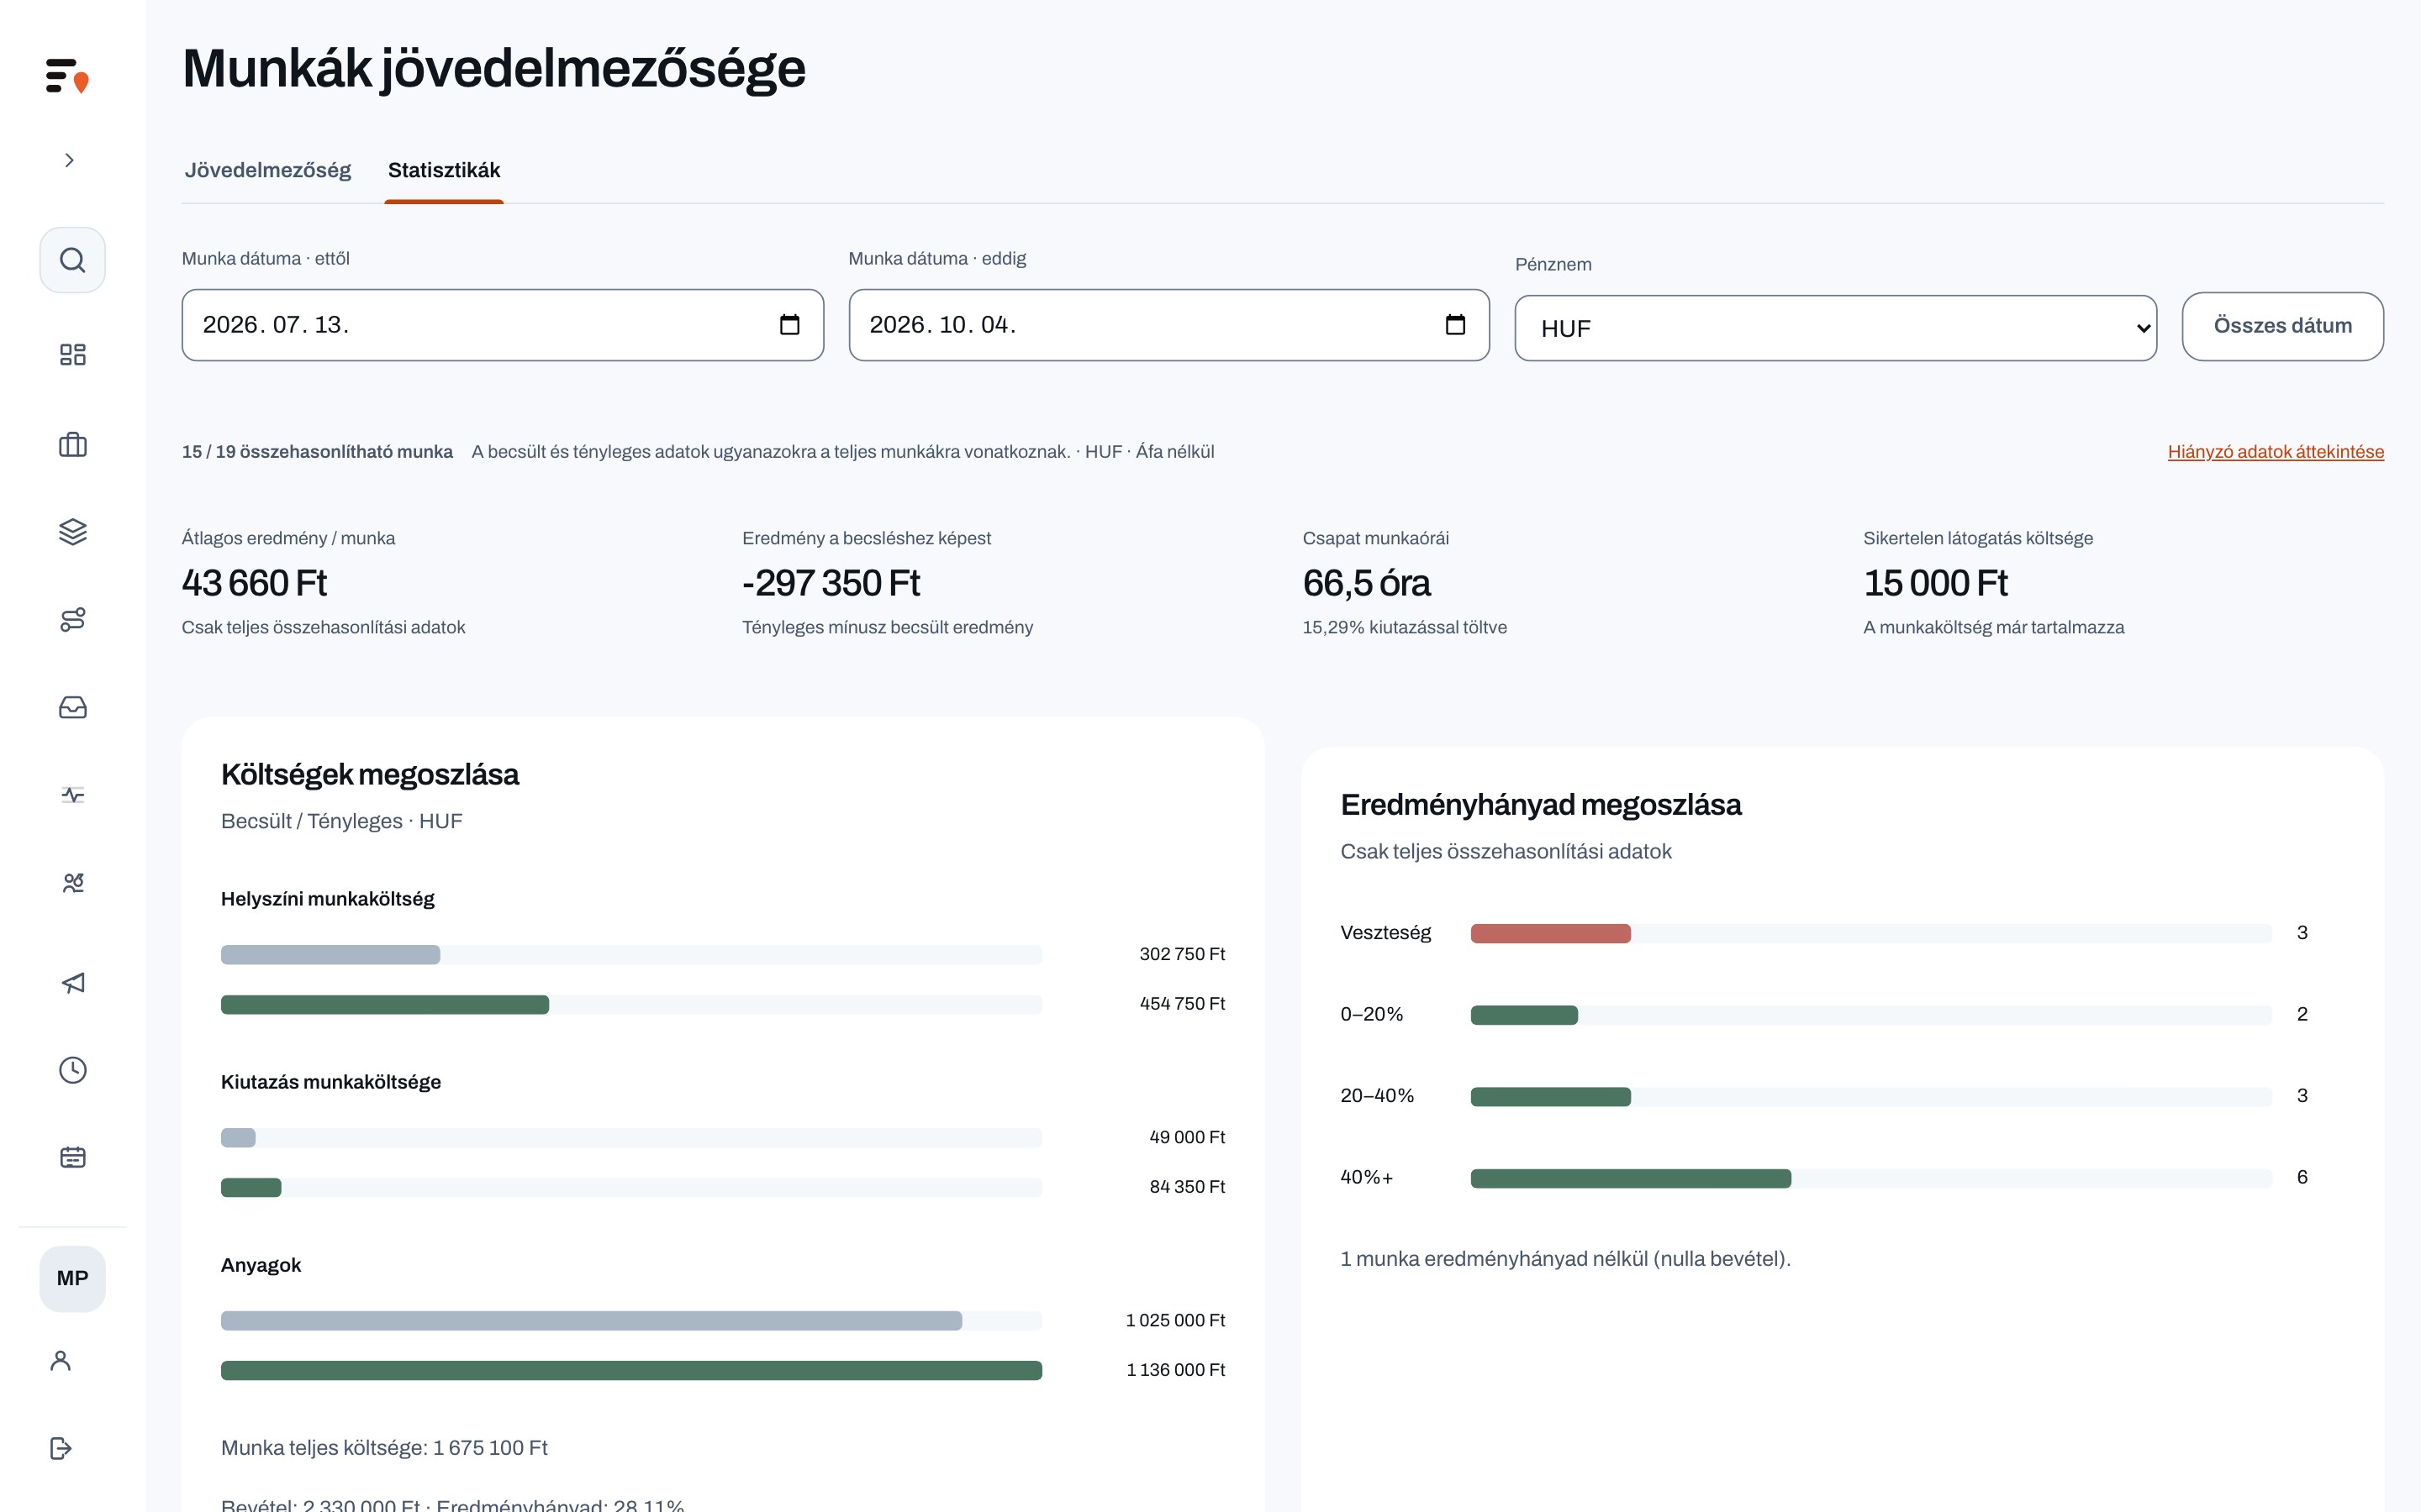Viewport: 2421px width, 1512px height.
Task: Open the activity pulse icon
Action: (72, 795)
